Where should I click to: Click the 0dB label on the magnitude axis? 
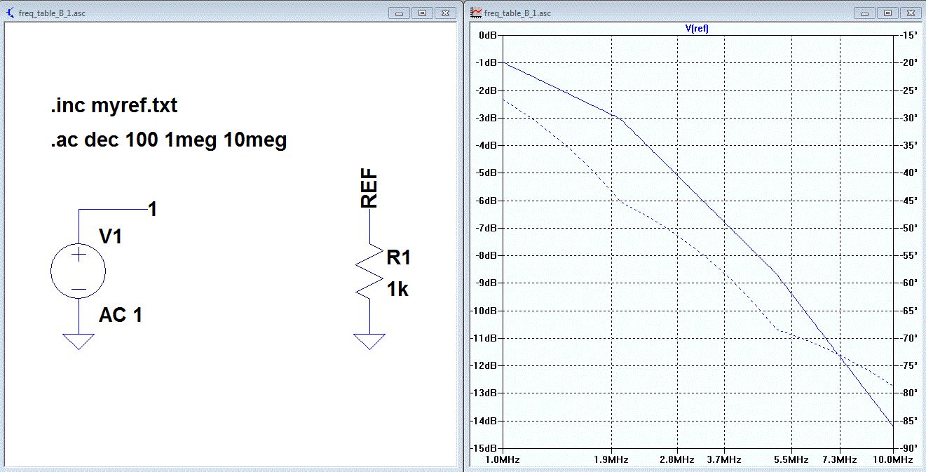point(487,35)
